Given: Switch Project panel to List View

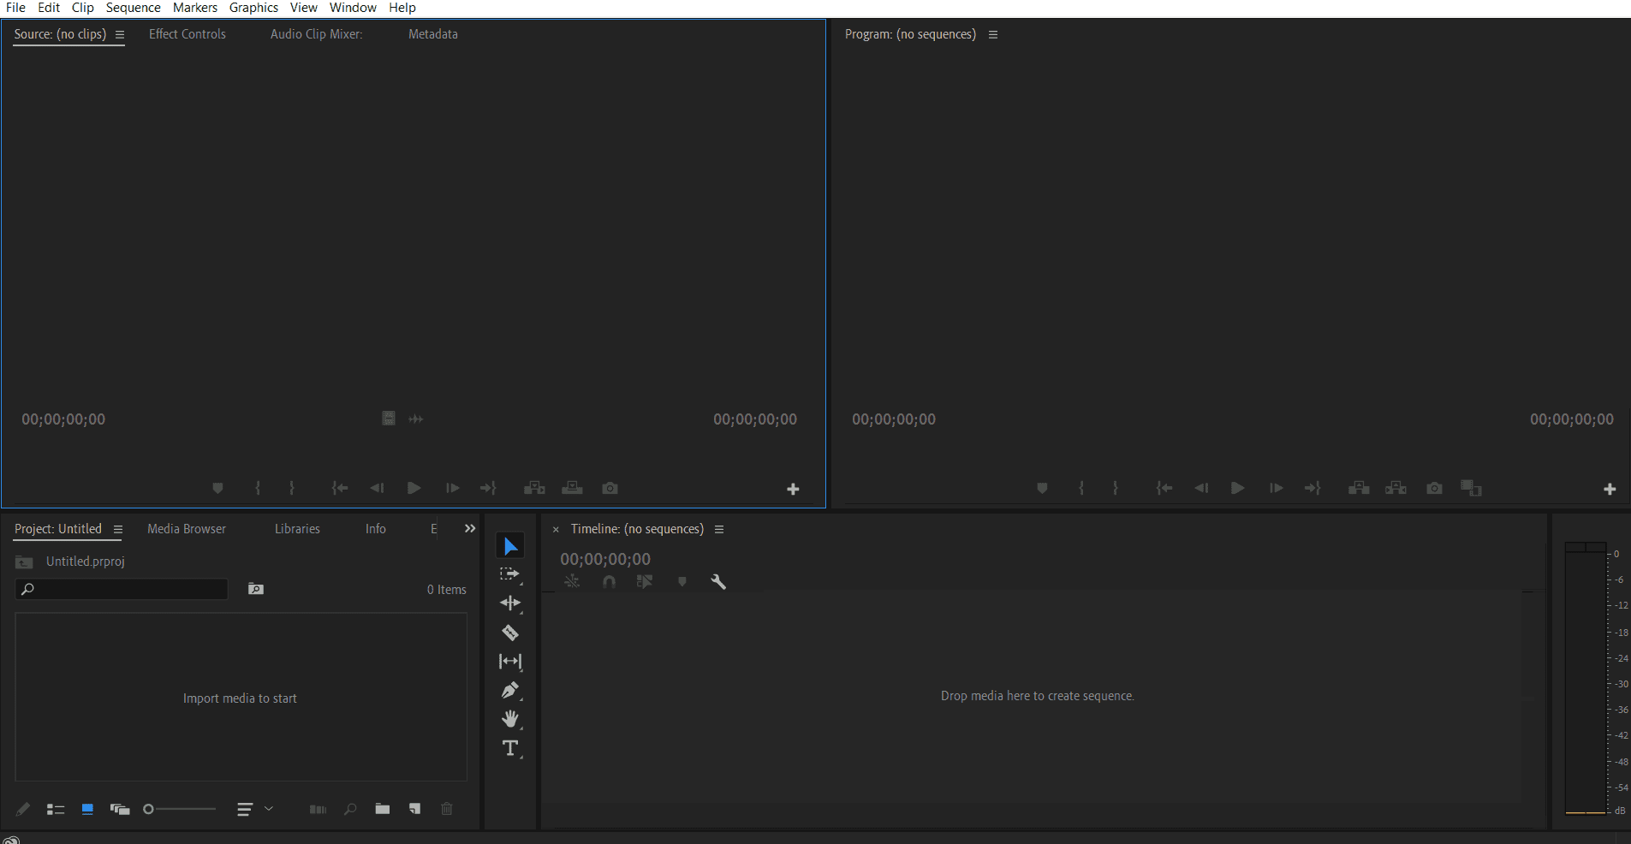Looking at the screenshot, I should 56,809.
